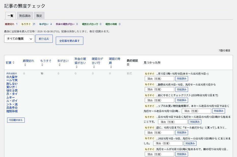237x157 pixels.
Task: Click the 料金の確認が古い 0 status count
Action: (x=67, y=24)
